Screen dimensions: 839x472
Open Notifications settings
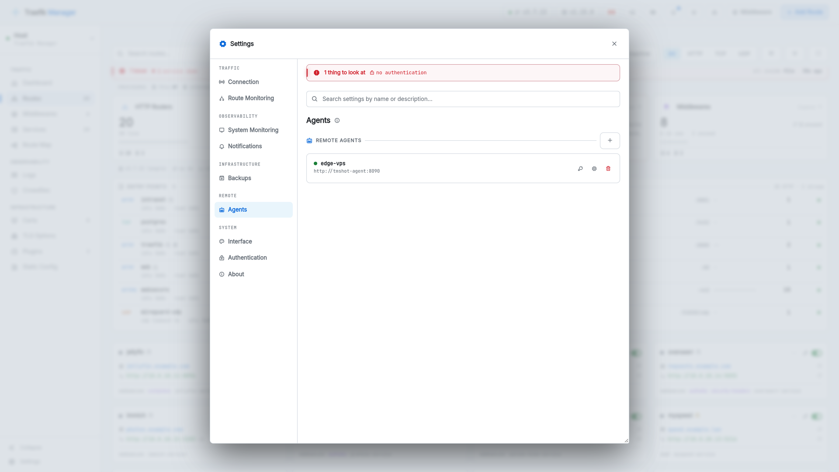click(x=253, y=146)
